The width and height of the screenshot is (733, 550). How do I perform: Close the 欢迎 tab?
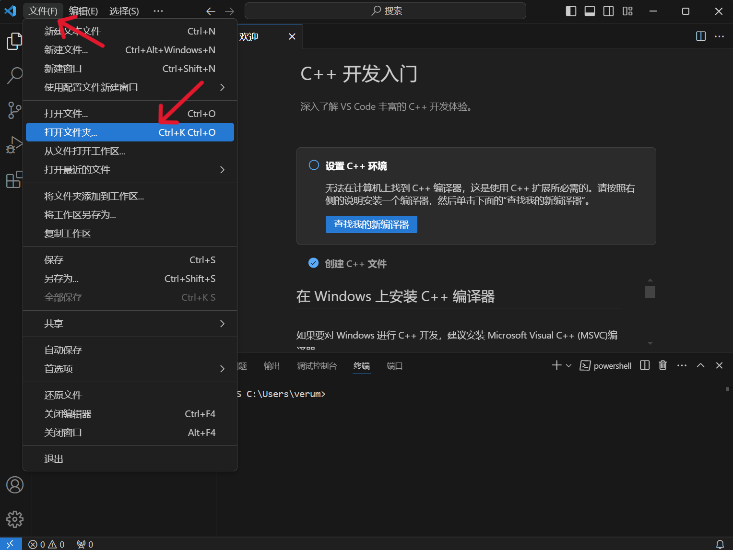[x=292, y=36]
